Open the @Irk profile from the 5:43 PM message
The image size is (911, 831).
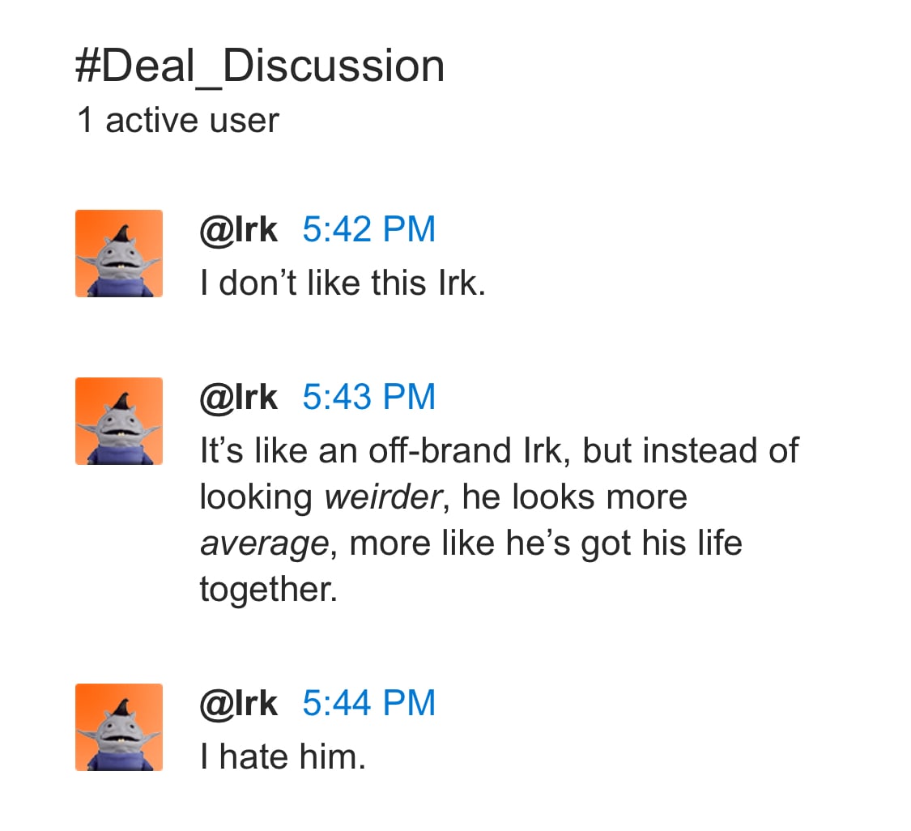coord(238,398)
